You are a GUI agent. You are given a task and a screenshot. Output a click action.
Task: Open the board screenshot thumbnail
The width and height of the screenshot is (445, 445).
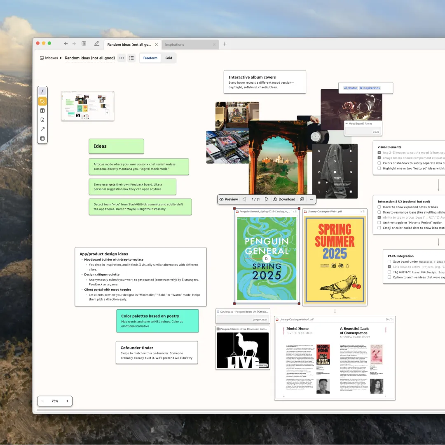[87, 106]
